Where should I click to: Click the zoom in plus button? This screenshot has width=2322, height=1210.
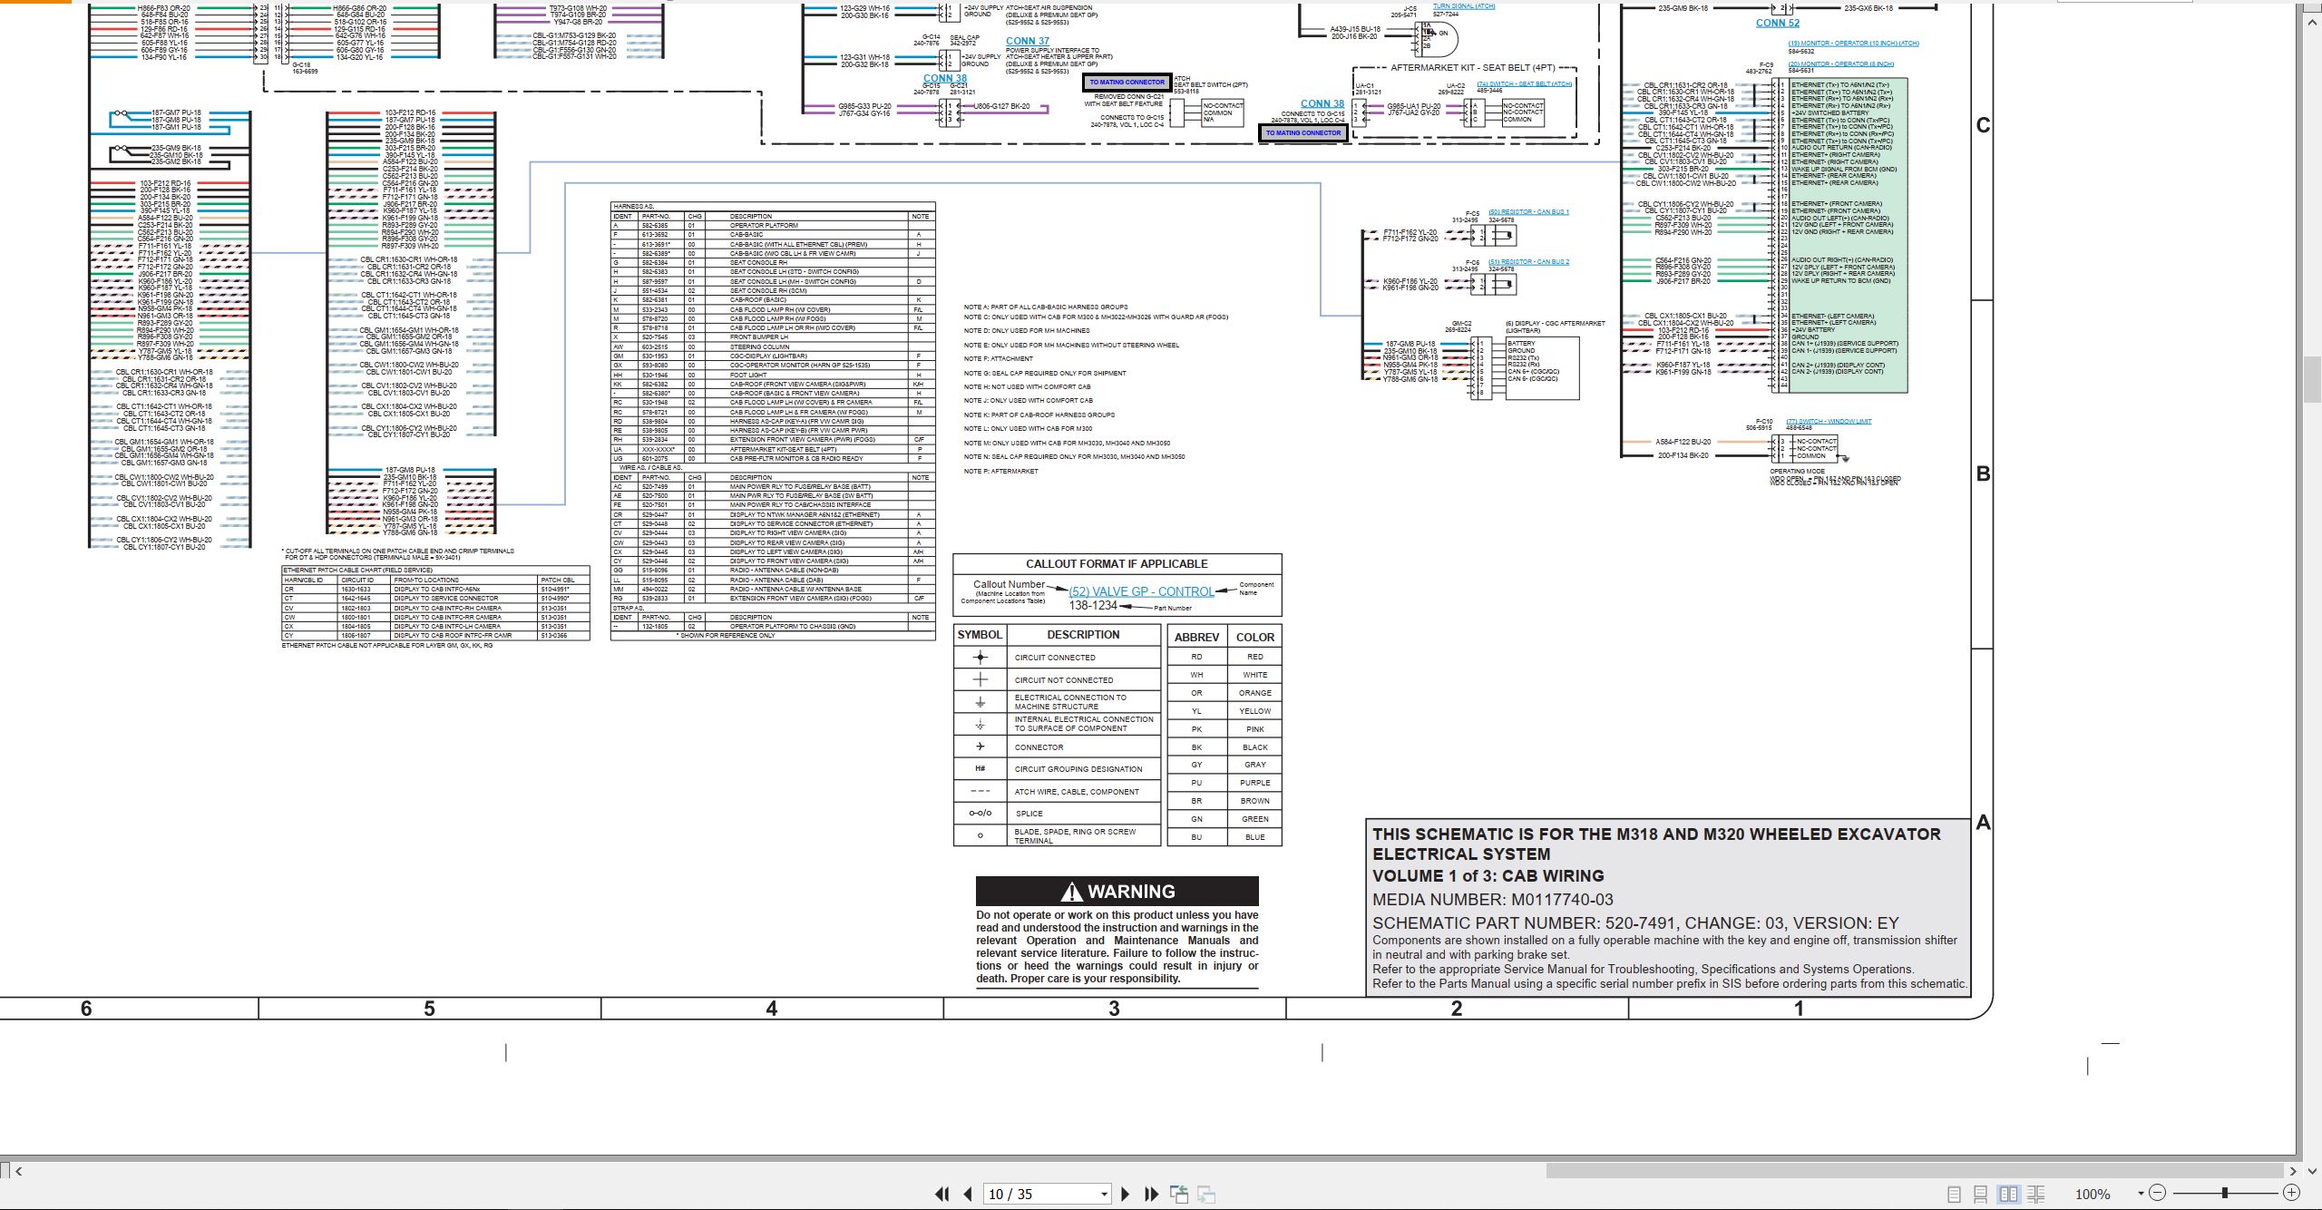pos(2291,1193)
